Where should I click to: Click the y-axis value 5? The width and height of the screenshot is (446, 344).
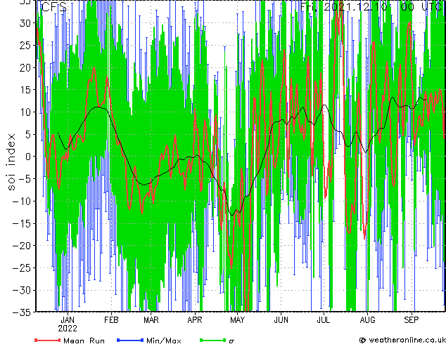28,134
